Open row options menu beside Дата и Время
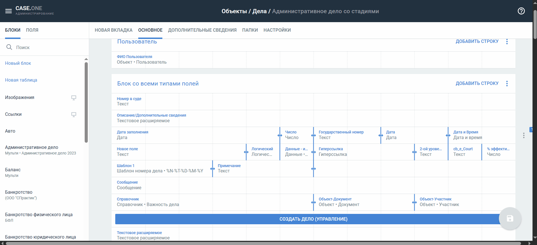The height and width of the screenshot is (245, 537). (x=524, y=135)
